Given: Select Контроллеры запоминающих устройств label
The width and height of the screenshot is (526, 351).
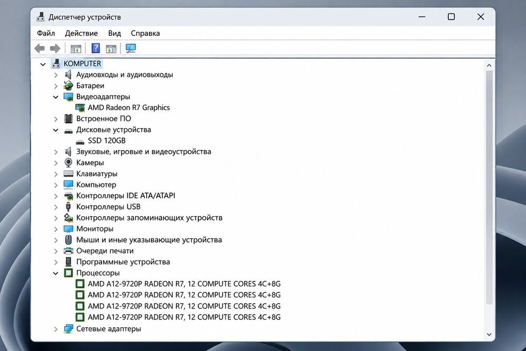Looking at the screenshot, I should pyautogui.click(x=149, y=218).
